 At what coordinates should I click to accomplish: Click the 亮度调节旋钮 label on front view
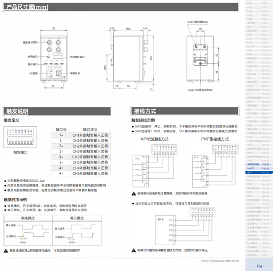pos(30,42)
